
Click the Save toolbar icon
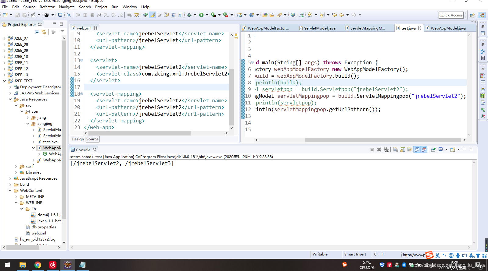(x=17, y=15)
